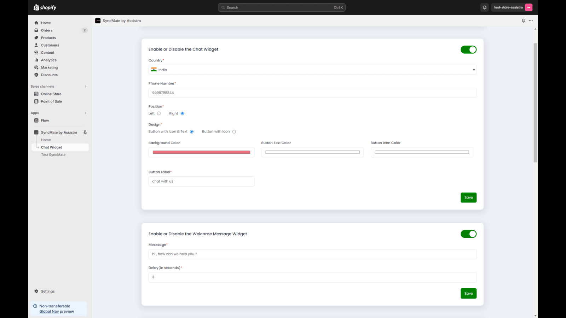Disable the Chat Widget toggle

(468, 50)
